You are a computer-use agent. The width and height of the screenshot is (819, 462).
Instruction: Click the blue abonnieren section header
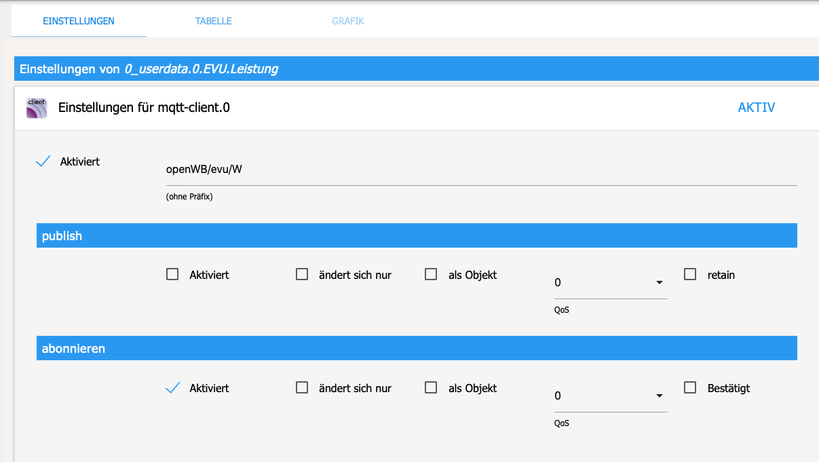(x=417, y=349)
